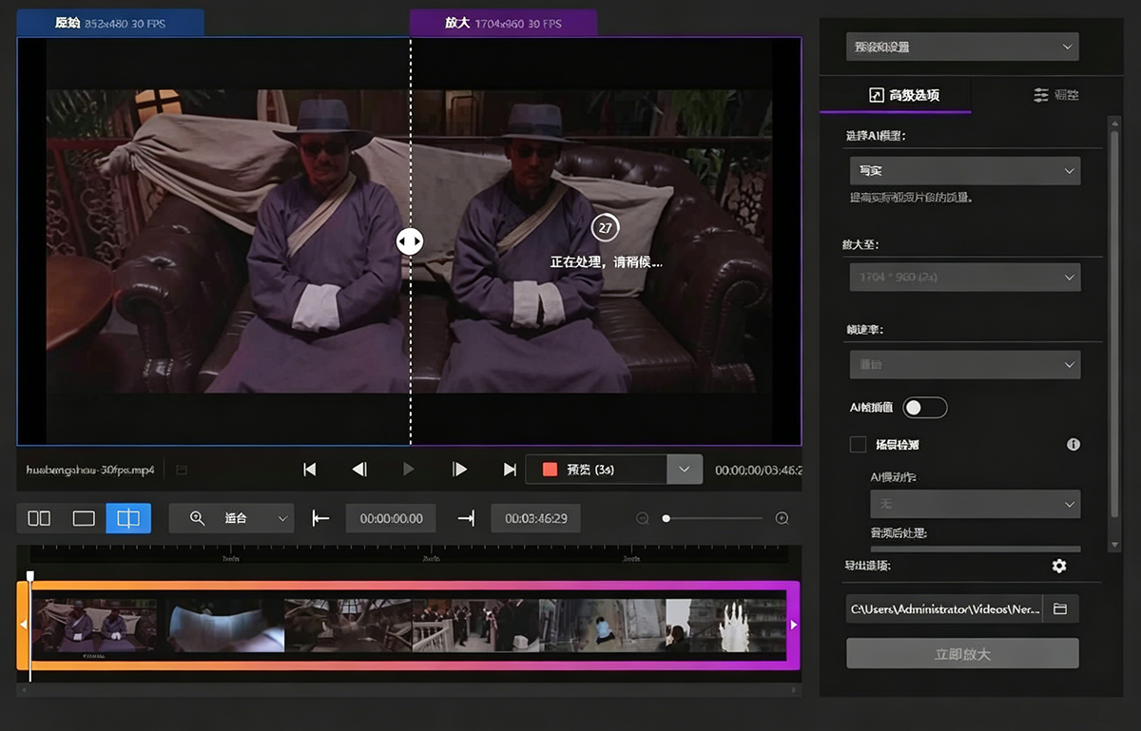
Task: Browse for output folder icon
Action: tap(1060, 608)
